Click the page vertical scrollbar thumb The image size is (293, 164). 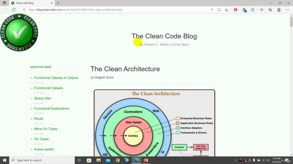291,21
